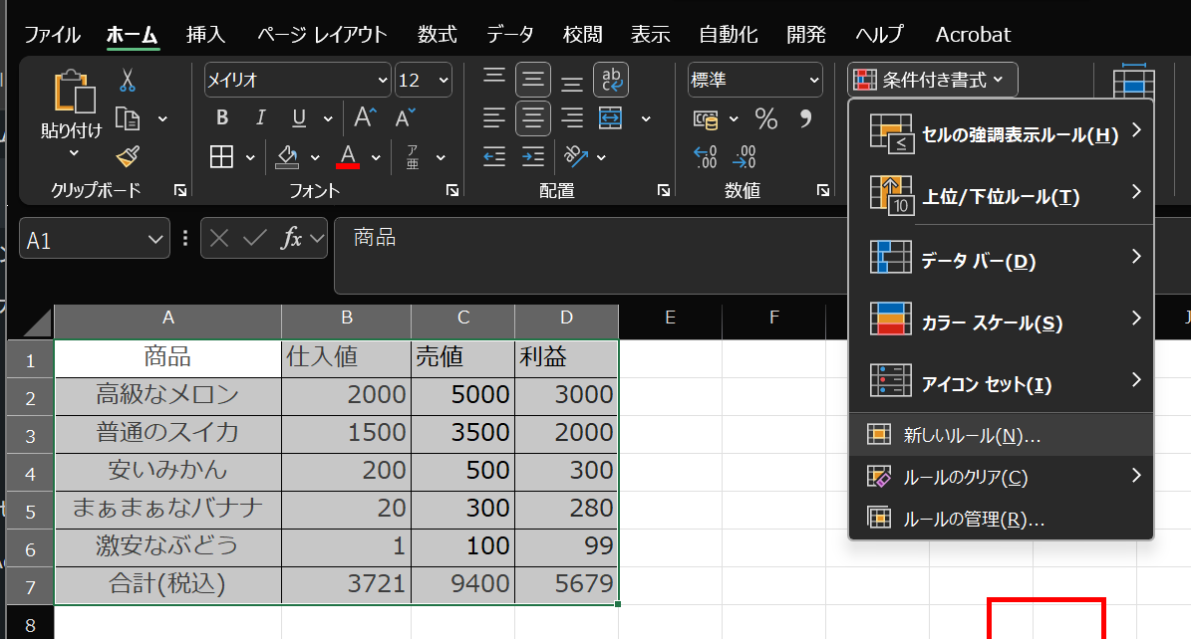1191x639 pixels.
Task: Click the text orientation icon
Action: pyautogui.click(x=576, y=157)
